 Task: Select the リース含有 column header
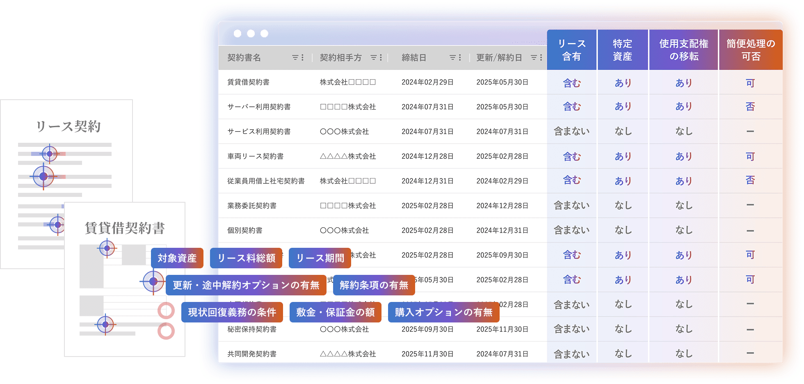click(x=572, y=50)
